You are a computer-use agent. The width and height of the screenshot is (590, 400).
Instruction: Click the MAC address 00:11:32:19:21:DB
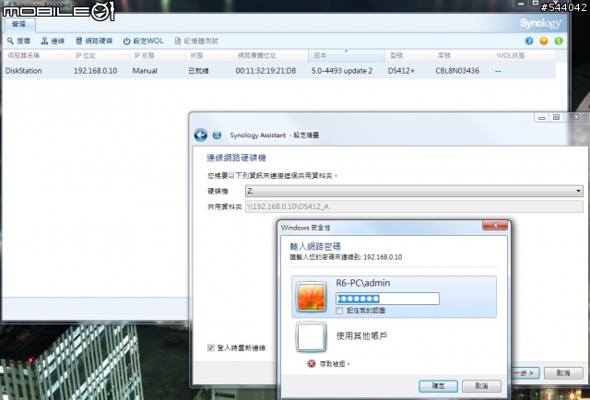click(x=265, y=71)
